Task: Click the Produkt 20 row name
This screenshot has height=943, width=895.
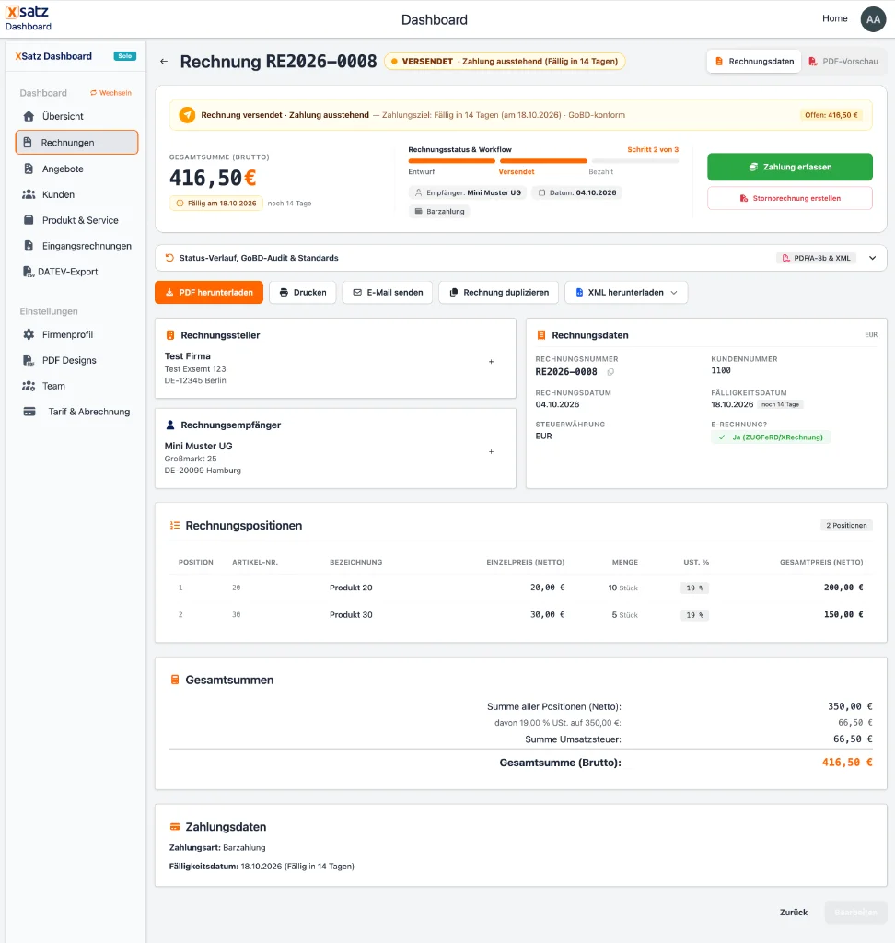Action: coord(351,588)
